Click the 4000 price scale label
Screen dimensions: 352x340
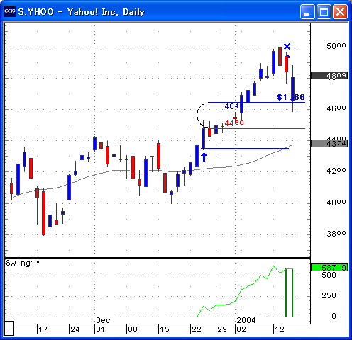point(336,203)
